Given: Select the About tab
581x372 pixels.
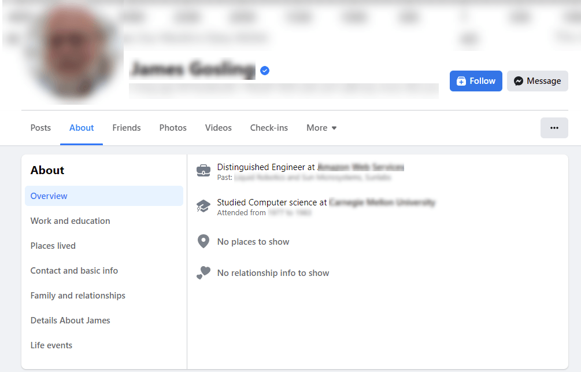Looking at the screenshot, I should click(x=82, y=128).
